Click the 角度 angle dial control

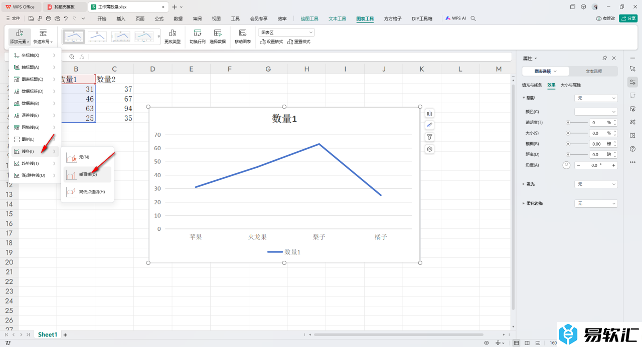click(567, 165)
